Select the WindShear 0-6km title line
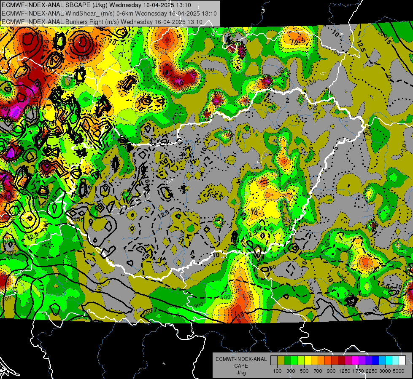 click(x=109, y=13)
